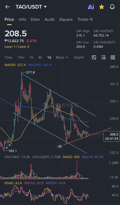Open chart indicator settings icon
The height and width of the screenshot is (205, 120).
103,57
